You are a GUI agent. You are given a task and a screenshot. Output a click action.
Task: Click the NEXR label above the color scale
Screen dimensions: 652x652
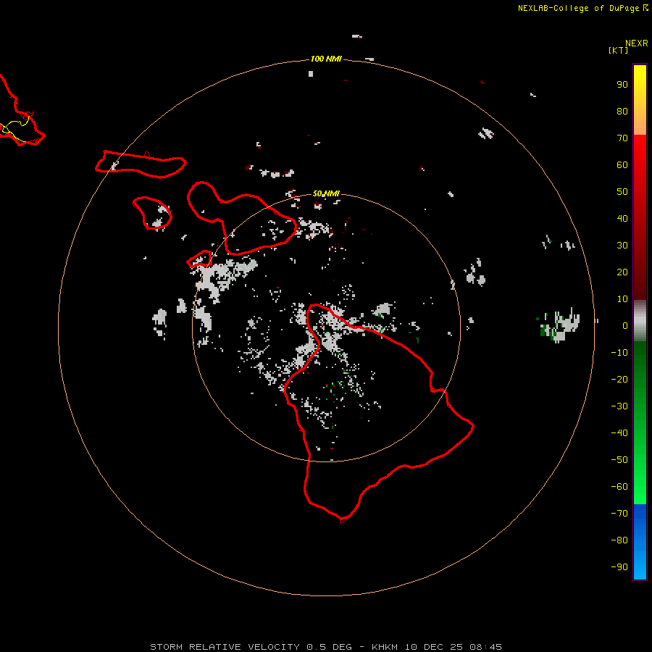pyautogui.click(x=636, y=43)
